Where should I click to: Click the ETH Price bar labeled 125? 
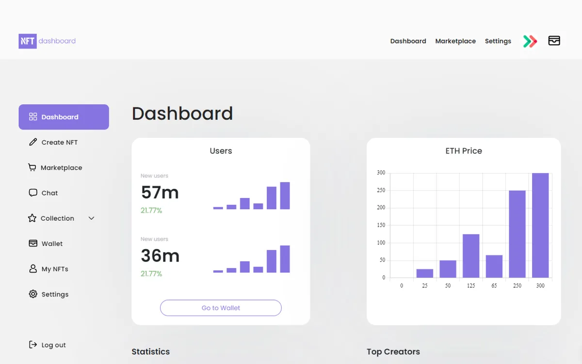click(471, 256)
